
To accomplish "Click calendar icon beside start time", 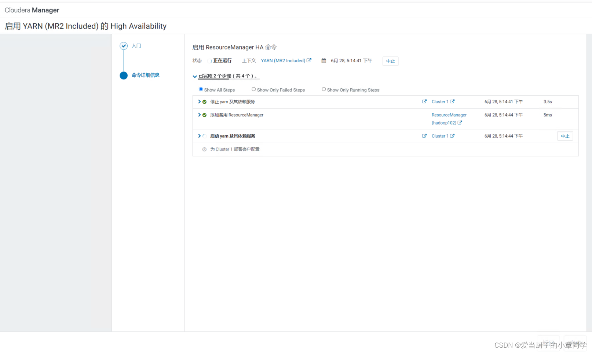I will point(324,61).
